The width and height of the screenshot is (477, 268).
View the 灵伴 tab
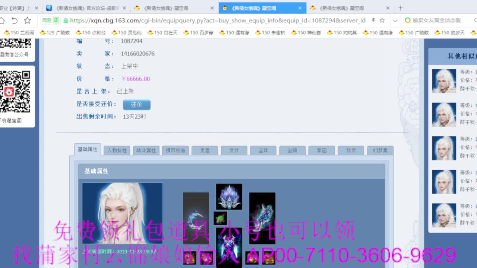(234, 150)
